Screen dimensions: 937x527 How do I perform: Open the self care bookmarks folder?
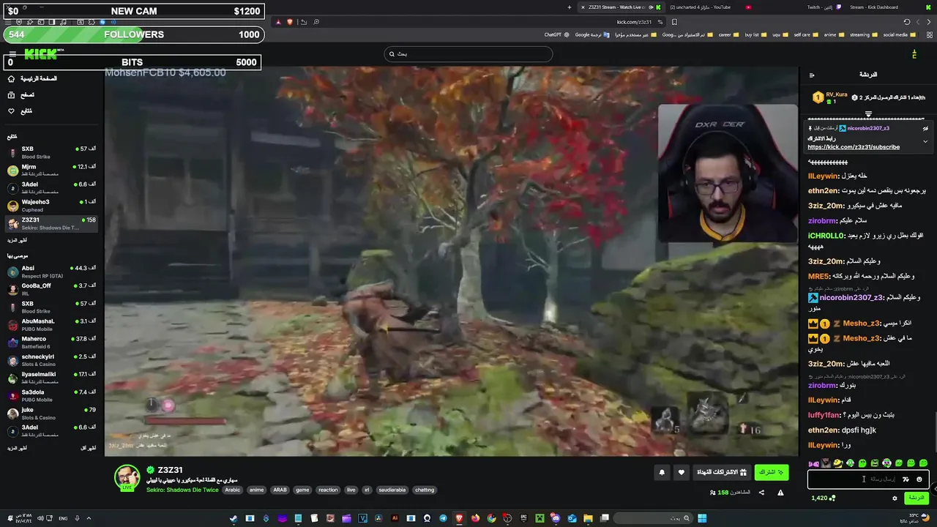pyautogui.click(x=806, y=34)
